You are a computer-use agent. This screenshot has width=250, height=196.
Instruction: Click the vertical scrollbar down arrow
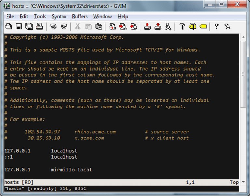point(243,182)
